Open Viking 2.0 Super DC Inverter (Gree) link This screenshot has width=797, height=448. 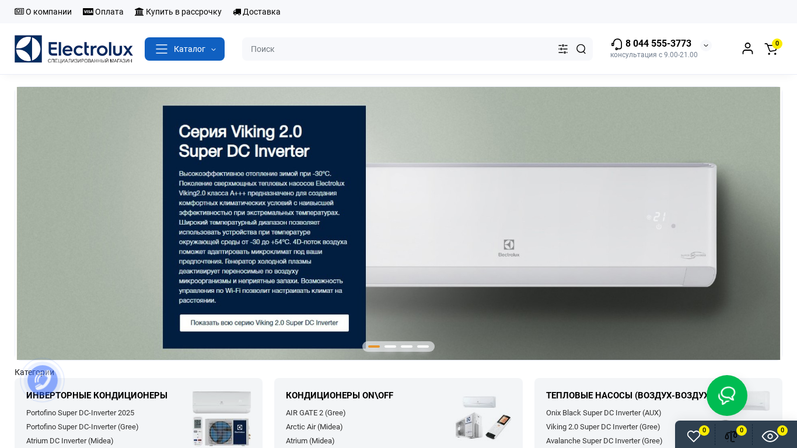pyautogui.click(x=603, y=427)
